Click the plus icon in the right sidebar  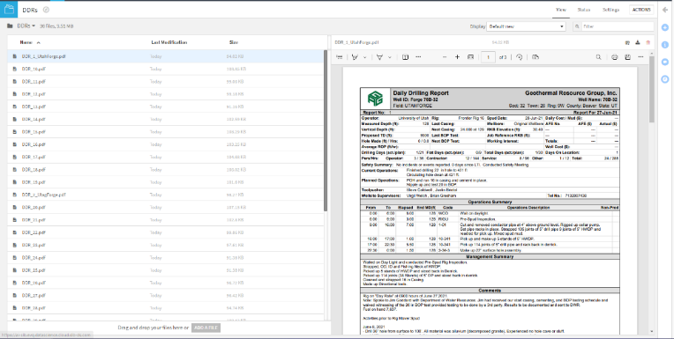coord(665,27)
